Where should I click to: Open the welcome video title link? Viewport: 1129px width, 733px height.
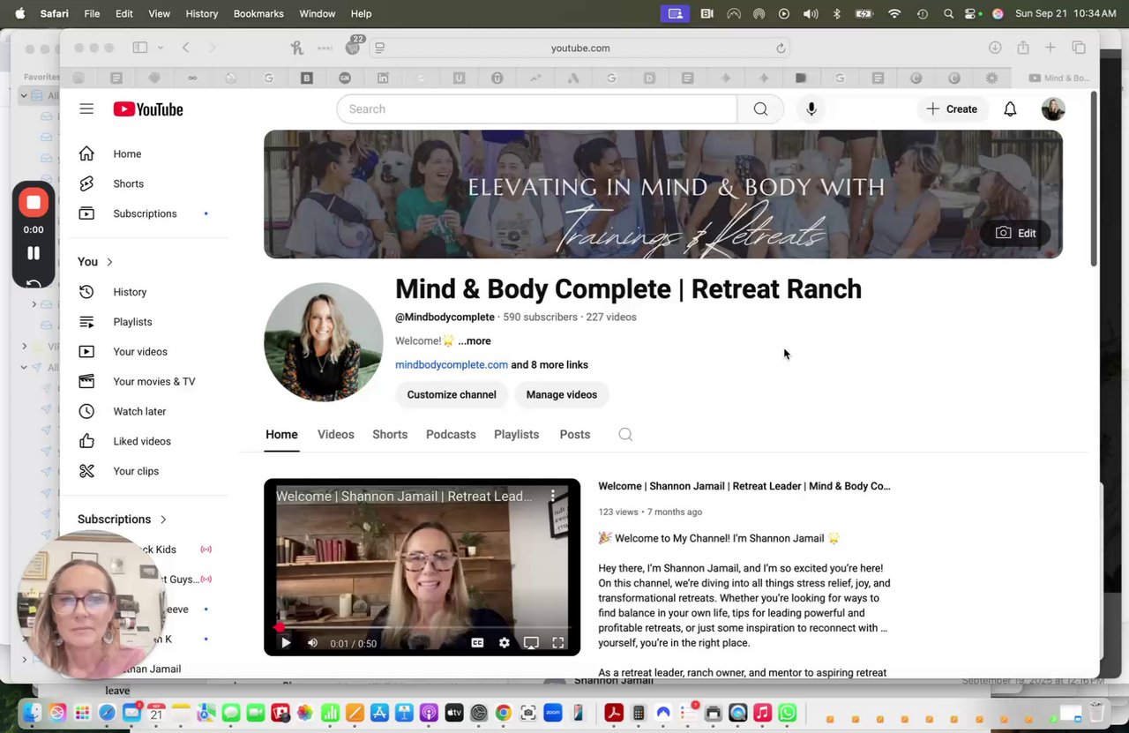coord(744,486)
